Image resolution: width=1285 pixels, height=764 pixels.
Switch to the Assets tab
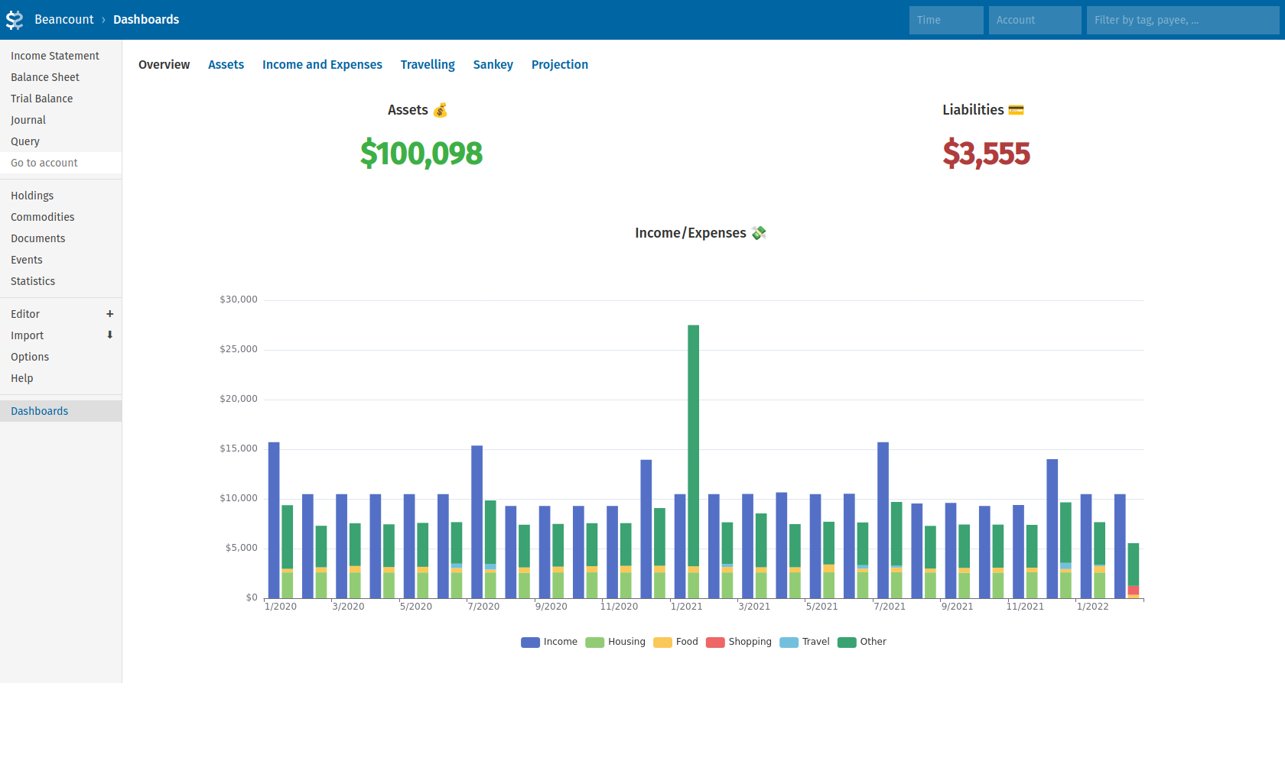coord(226,65)
